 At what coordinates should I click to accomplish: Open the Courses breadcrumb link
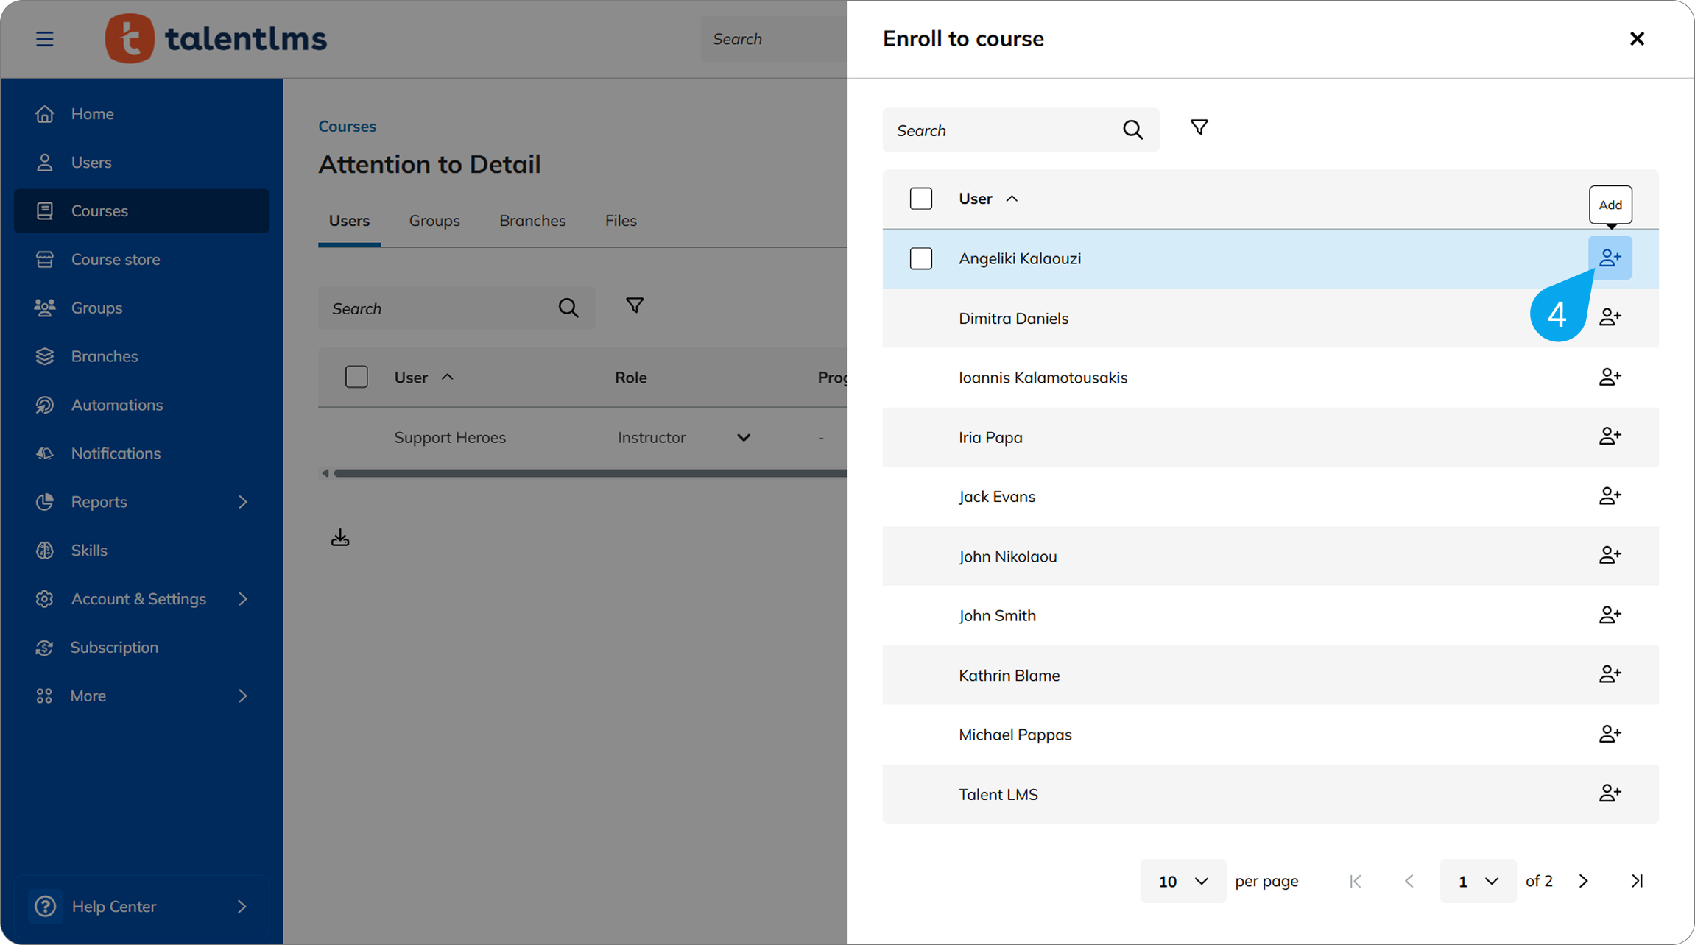[x=347, y=126]
